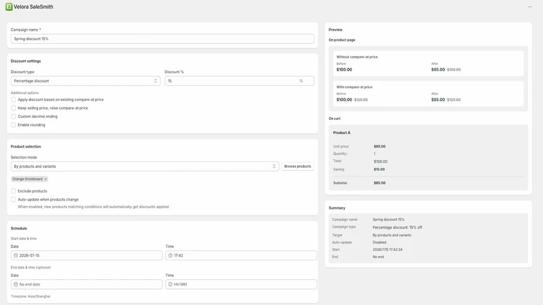This screenshot has width=543, height=305.
Task: Remove the Orange Snowboard tag
Action: pos(45,179)
